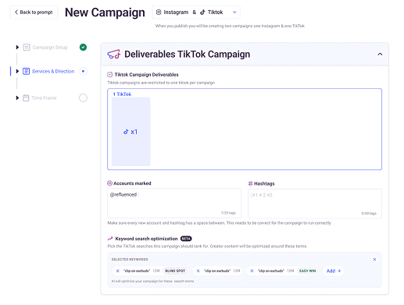Collapse the Deliverables TikTok Campaign panel

coord(380,54)
